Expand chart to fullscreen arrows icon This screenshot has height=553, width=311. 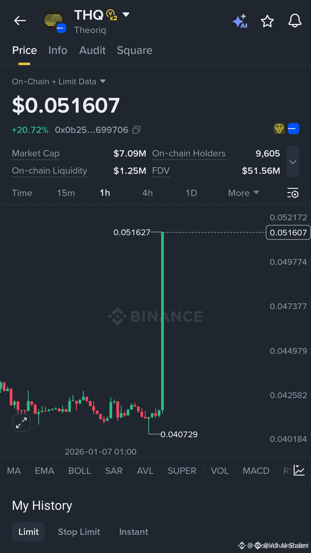[21, 423]
